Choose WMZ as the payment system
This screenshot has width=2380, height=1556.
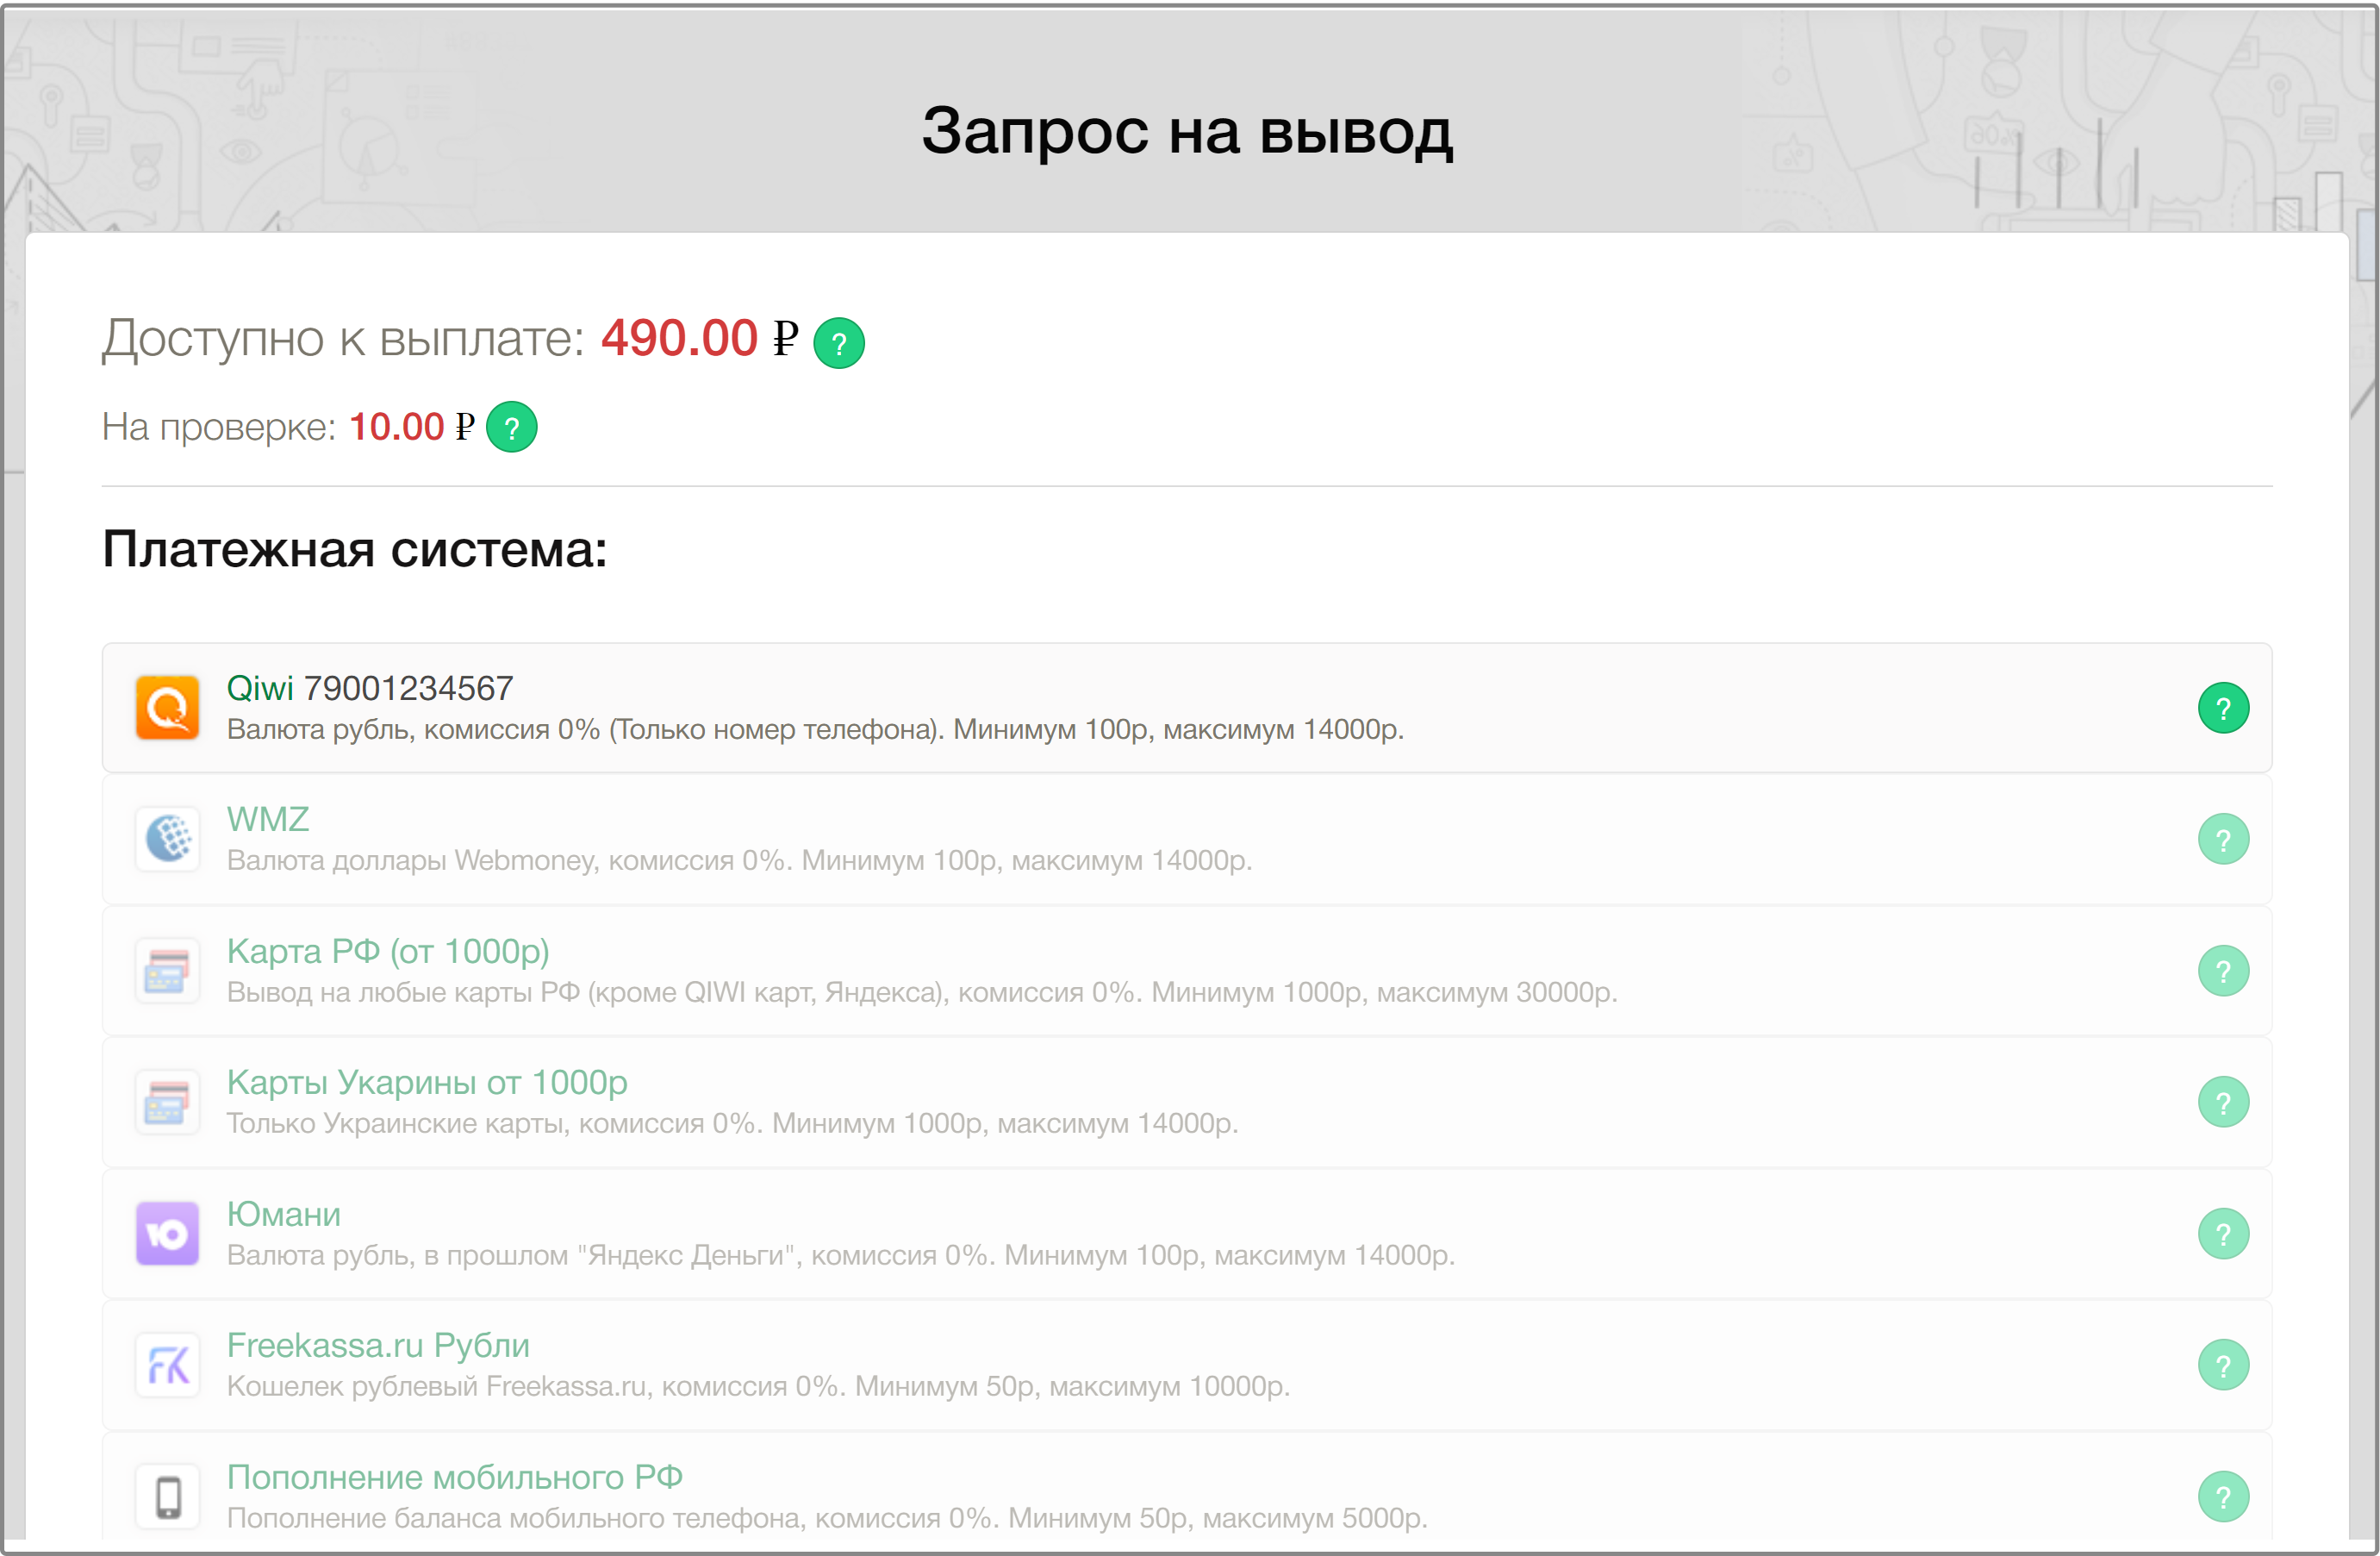pos(1187,840)
